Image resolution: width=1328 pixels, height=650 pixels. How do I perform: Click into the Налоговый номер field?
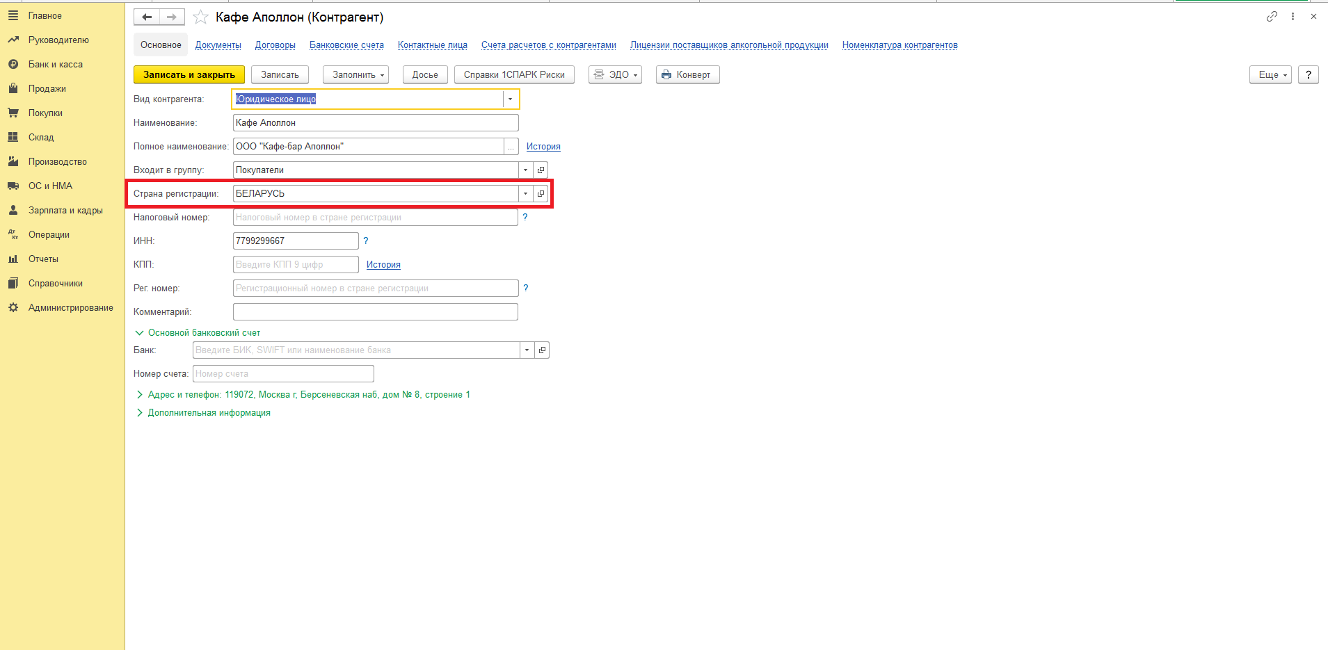pos(376,217)
